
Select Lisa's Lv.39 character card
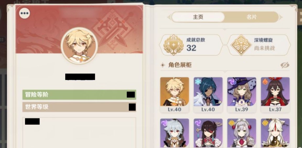(x=241, y=95)
